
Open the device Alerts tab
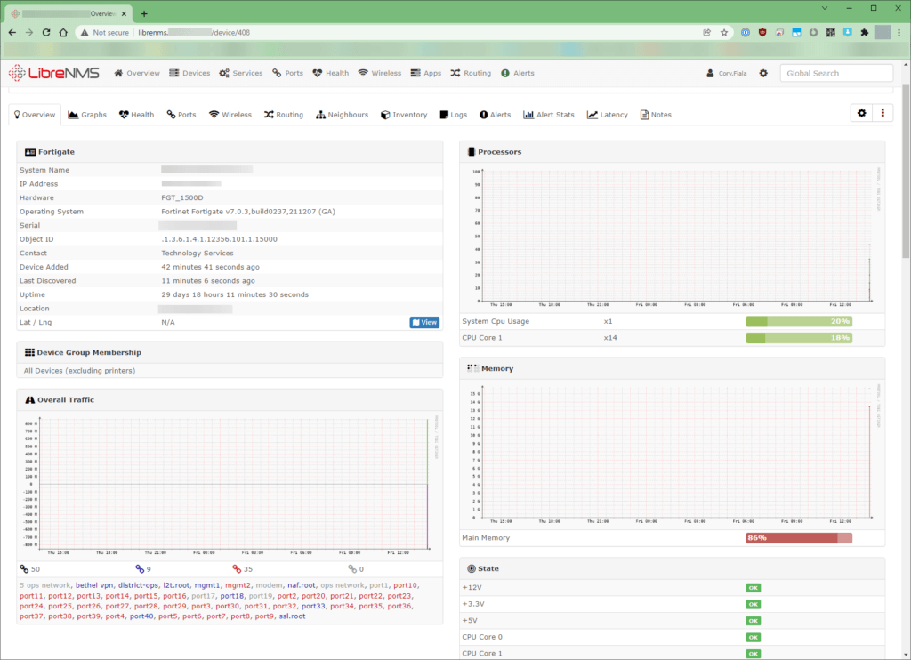[495, 115]
